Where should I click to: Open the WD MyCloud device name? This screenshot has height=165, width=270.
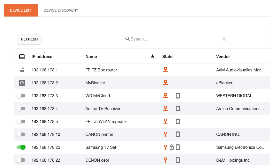pyautogui.click(x=98, y=96)
